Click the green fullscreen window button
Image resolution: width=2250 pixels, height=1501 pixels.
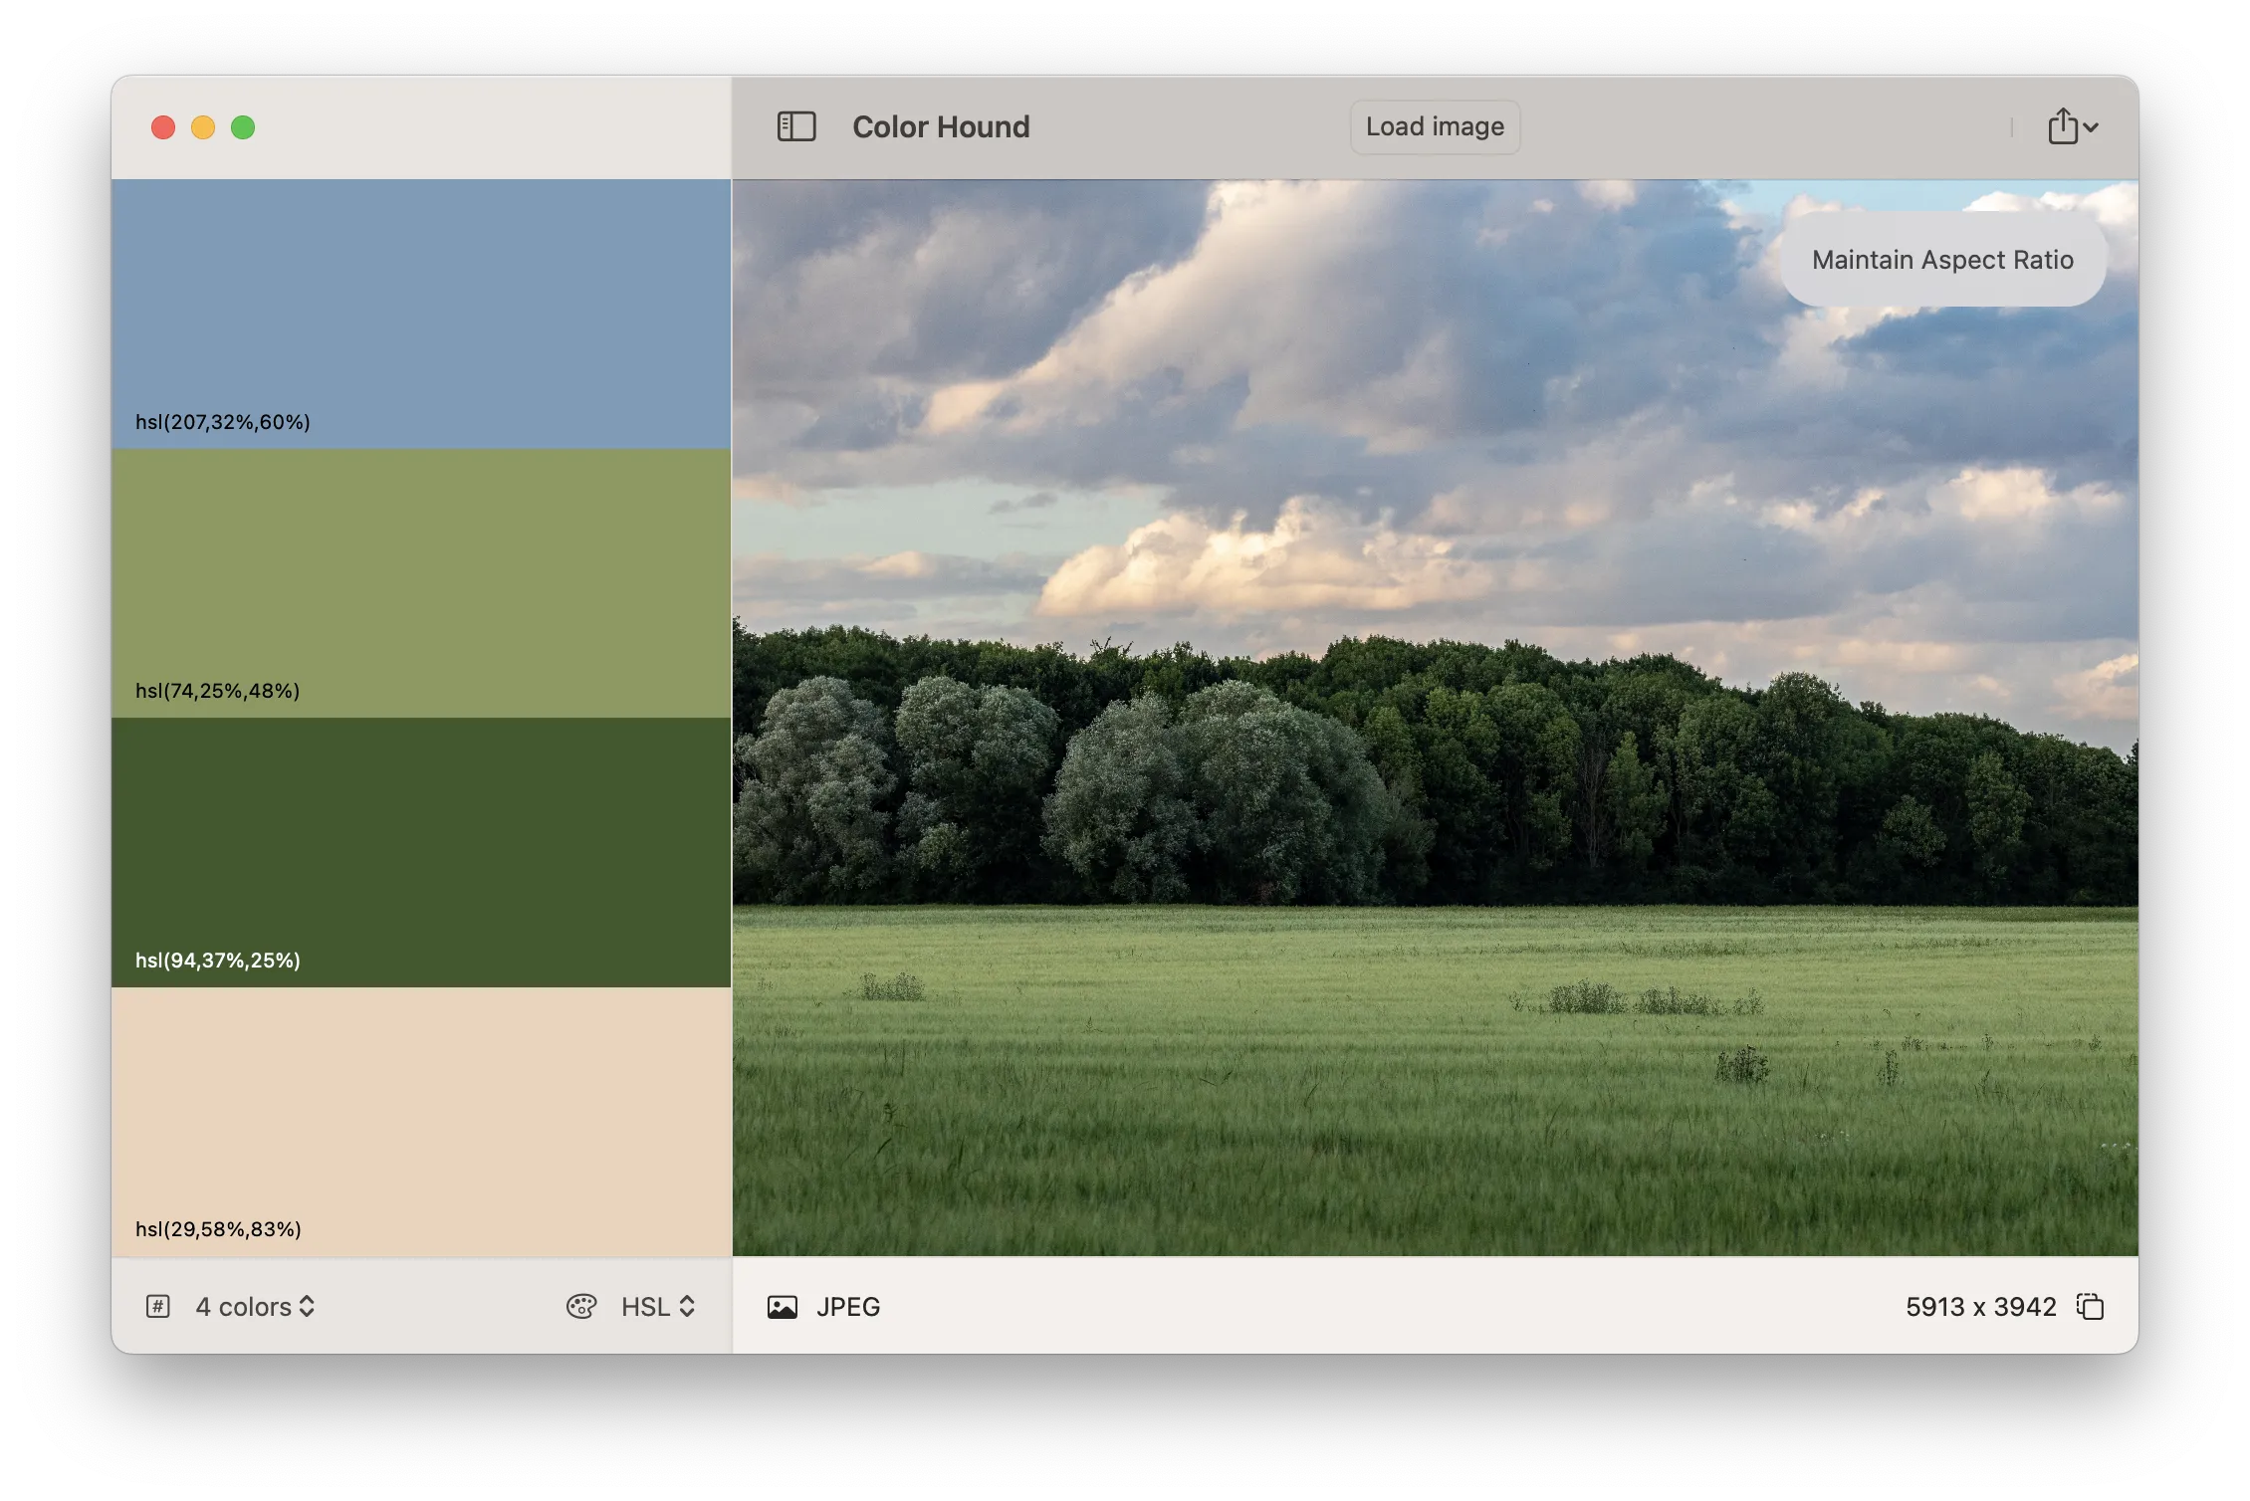pyautogui.click(x=243, y=127)
